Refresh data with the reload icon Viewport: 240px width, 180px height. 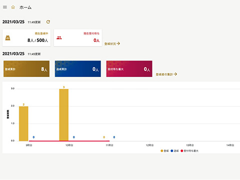click(48, 22)
